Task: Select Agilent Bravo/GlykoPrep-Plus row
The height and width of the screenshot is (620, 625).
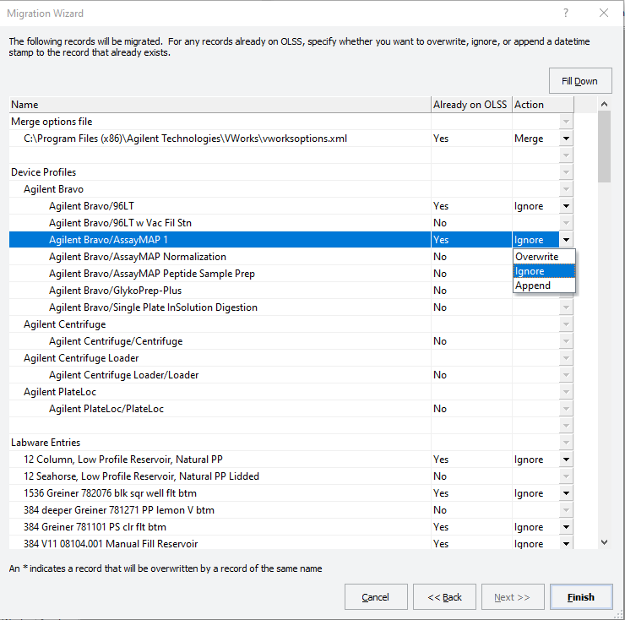Action: (x=261, y=291)
